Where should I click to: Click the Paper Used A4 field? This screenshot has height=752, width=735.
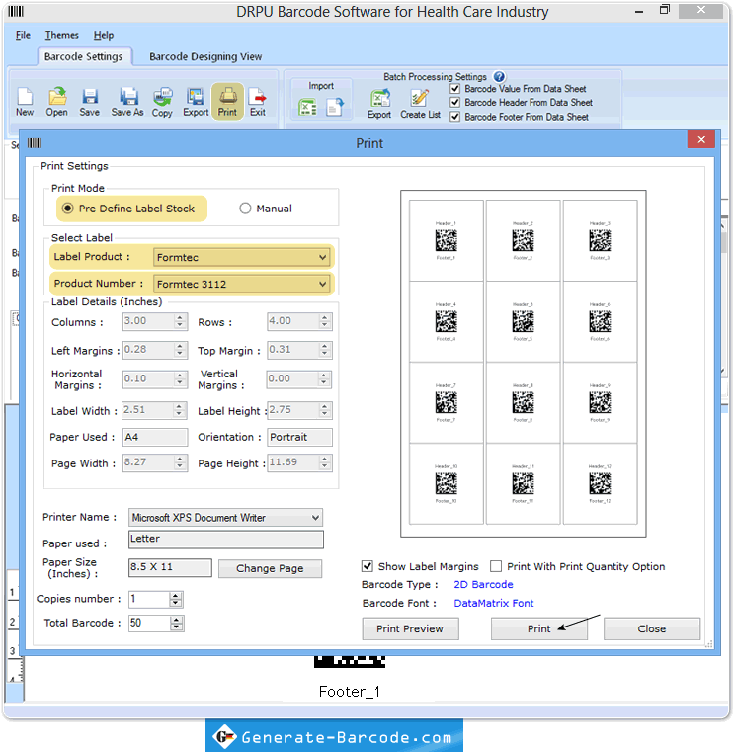coord(155,437)
